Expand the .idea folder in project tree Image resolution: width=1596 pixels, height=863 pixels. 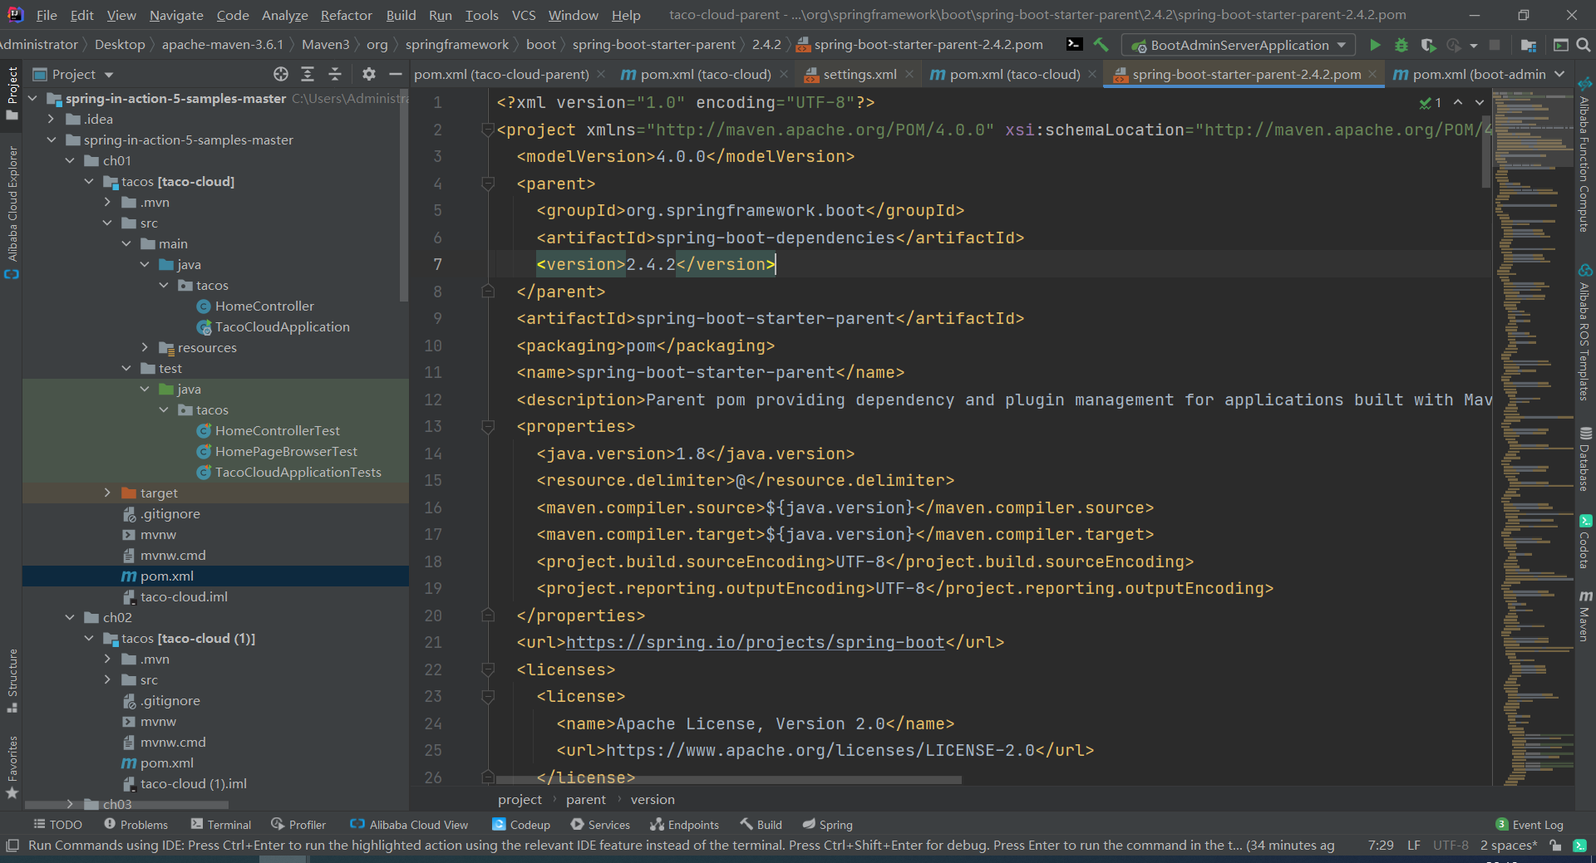pos(52,119)
